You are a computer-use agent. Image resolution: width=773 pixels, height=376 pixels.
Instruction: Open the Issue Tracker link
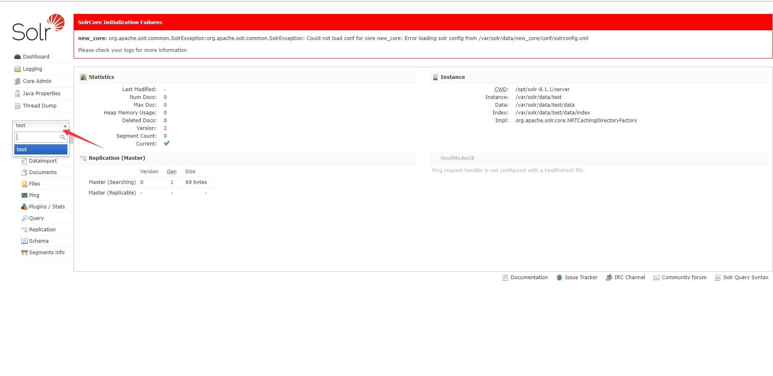pyautogui.click(x=581, y=278)
